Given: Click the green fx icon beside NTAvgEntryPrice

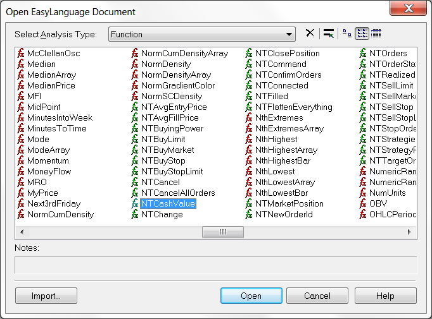Looking at the screenshot, I should pos(135,107).
